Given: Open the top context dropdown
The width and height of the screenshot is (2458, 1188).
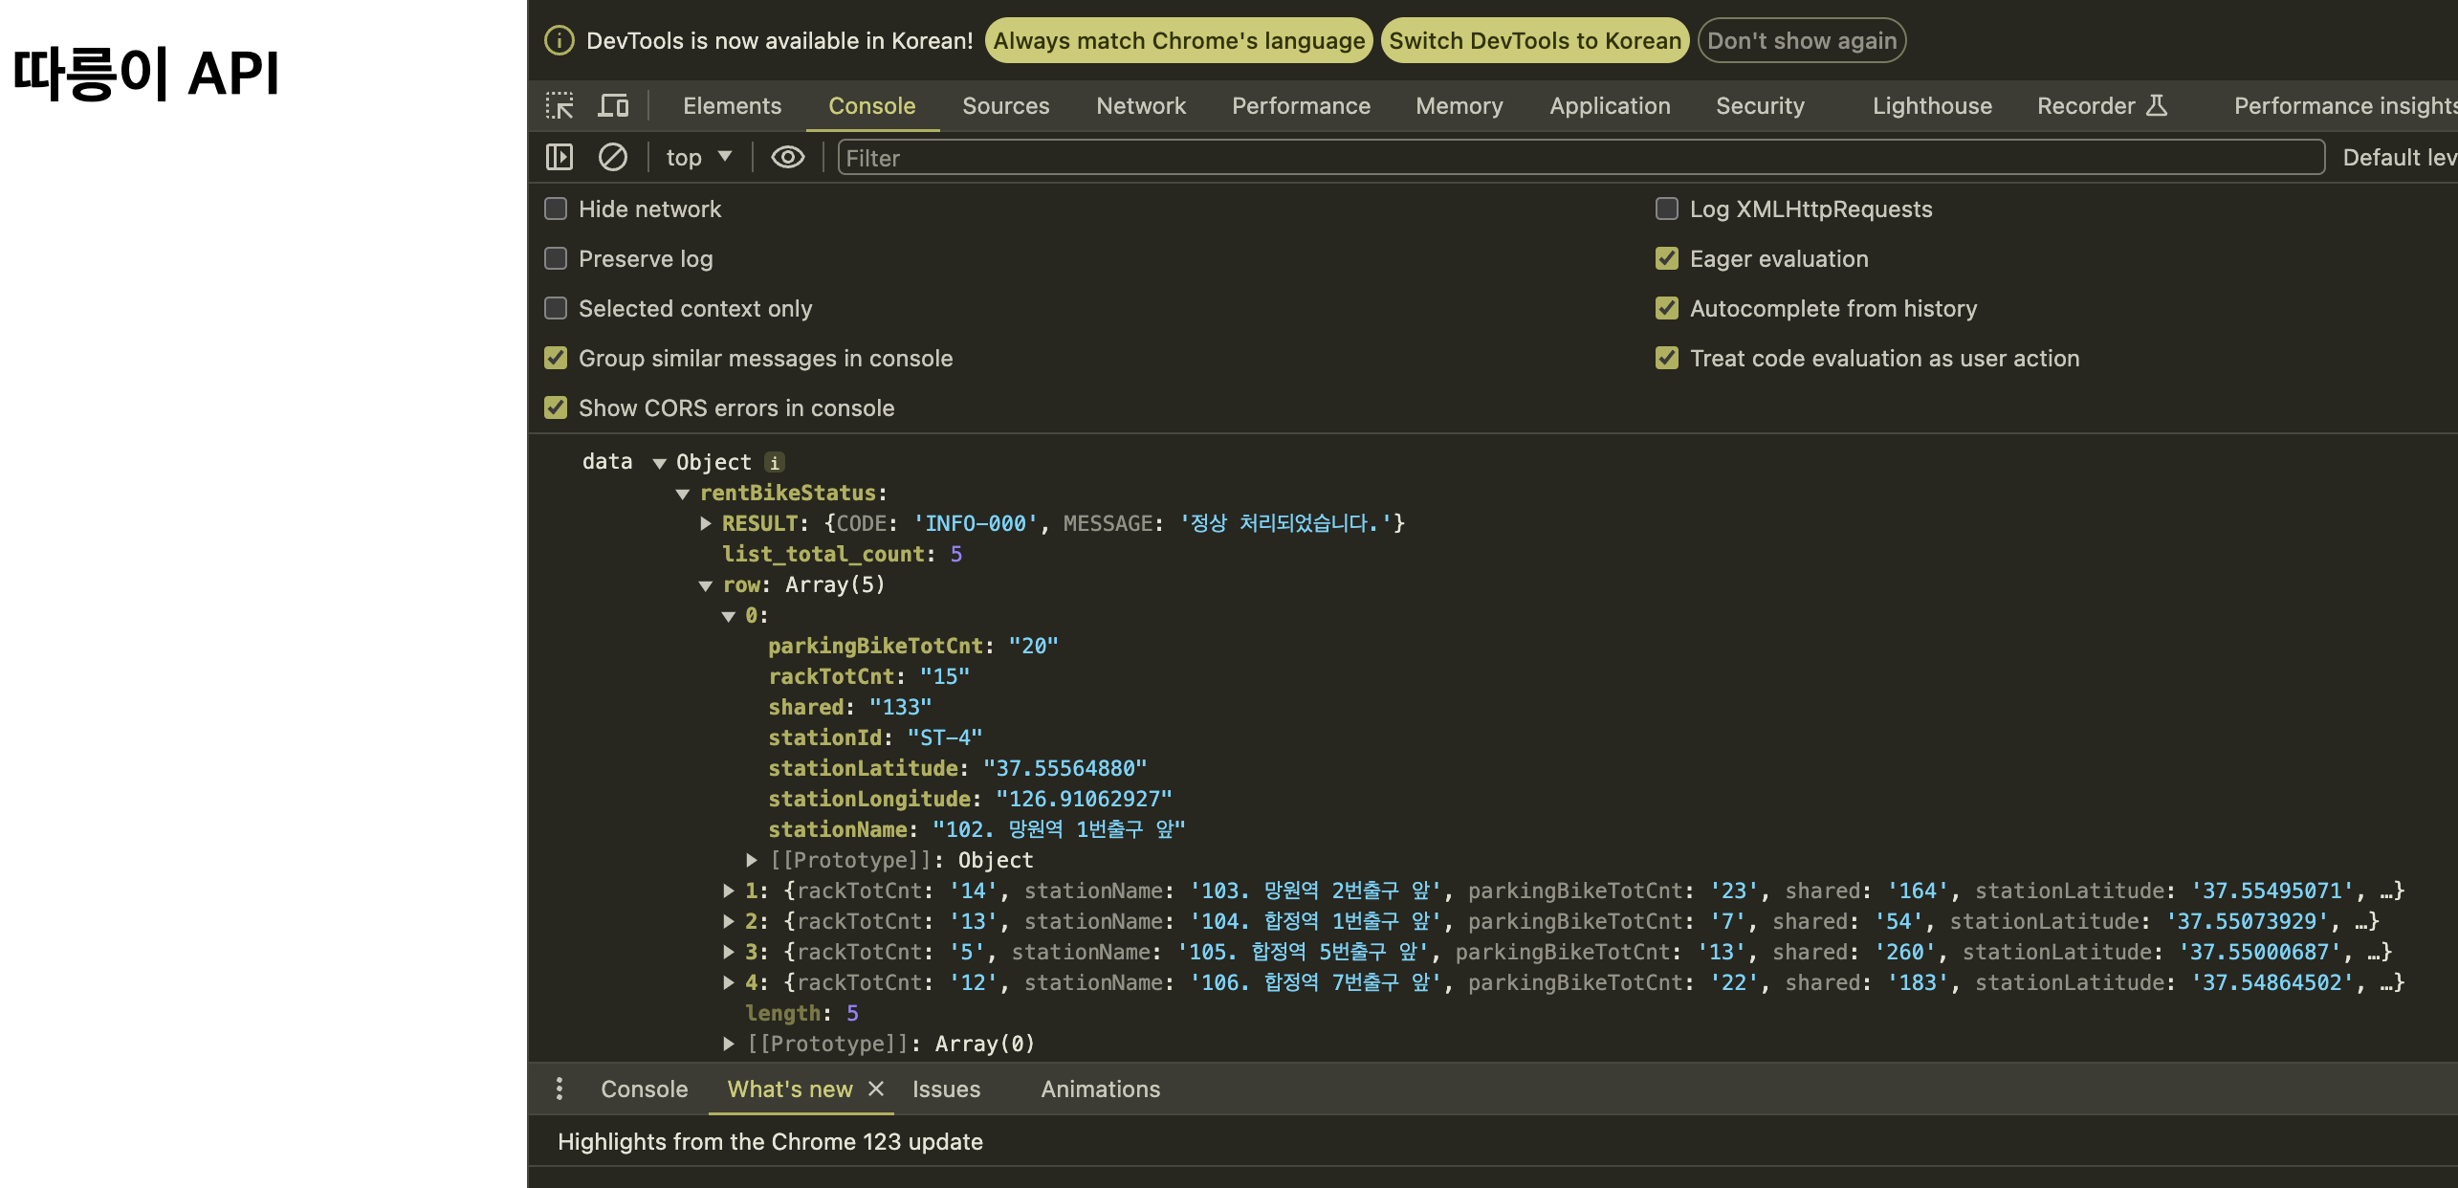Looking at the screenshot, I should pyautogui.click(x=698, y=157).
